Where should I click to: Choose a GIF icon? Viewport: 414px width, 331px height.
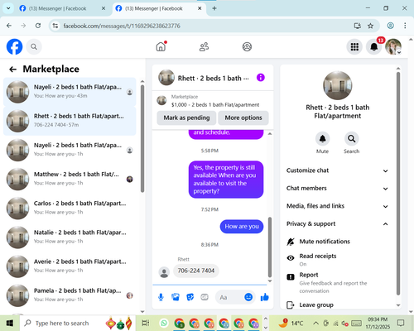(x=205, y=297)
